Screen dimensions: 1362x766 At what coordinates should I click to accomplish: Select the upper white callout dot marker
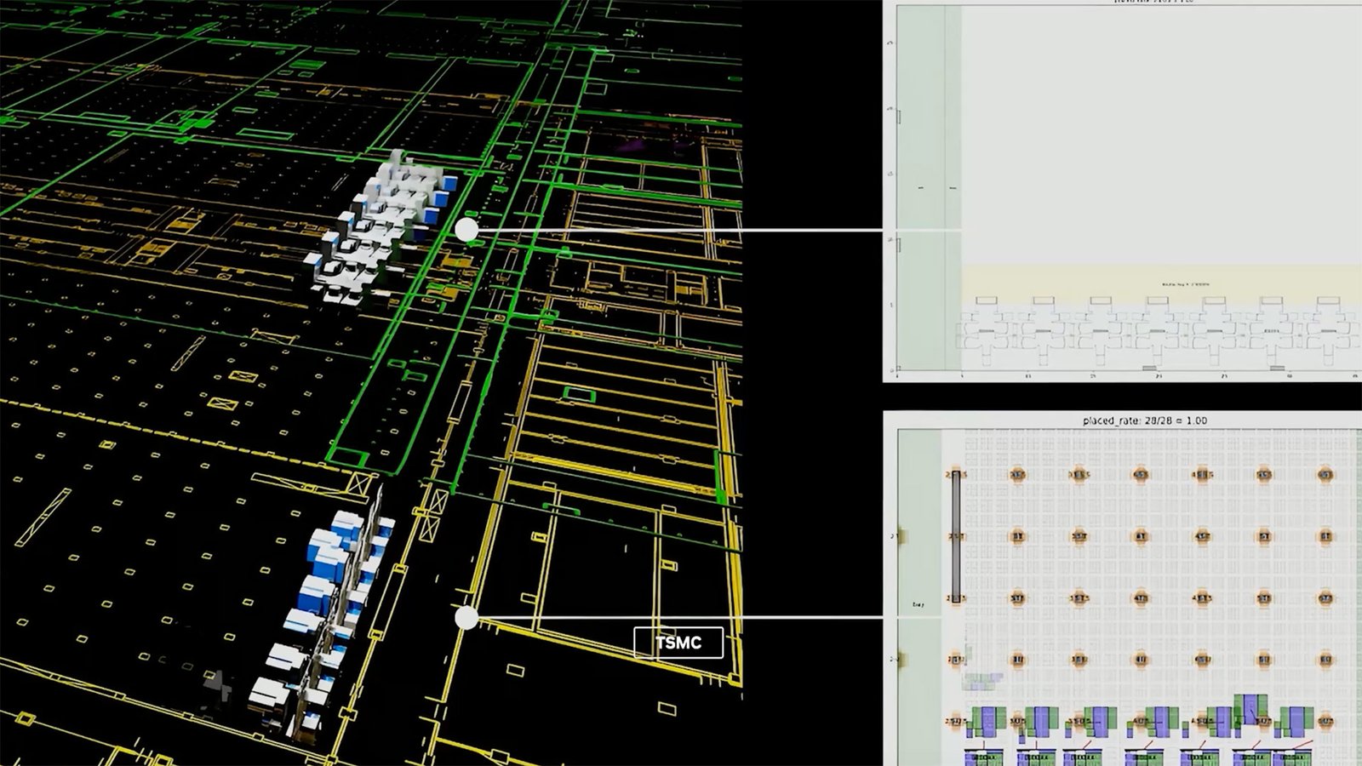(466, 230)
